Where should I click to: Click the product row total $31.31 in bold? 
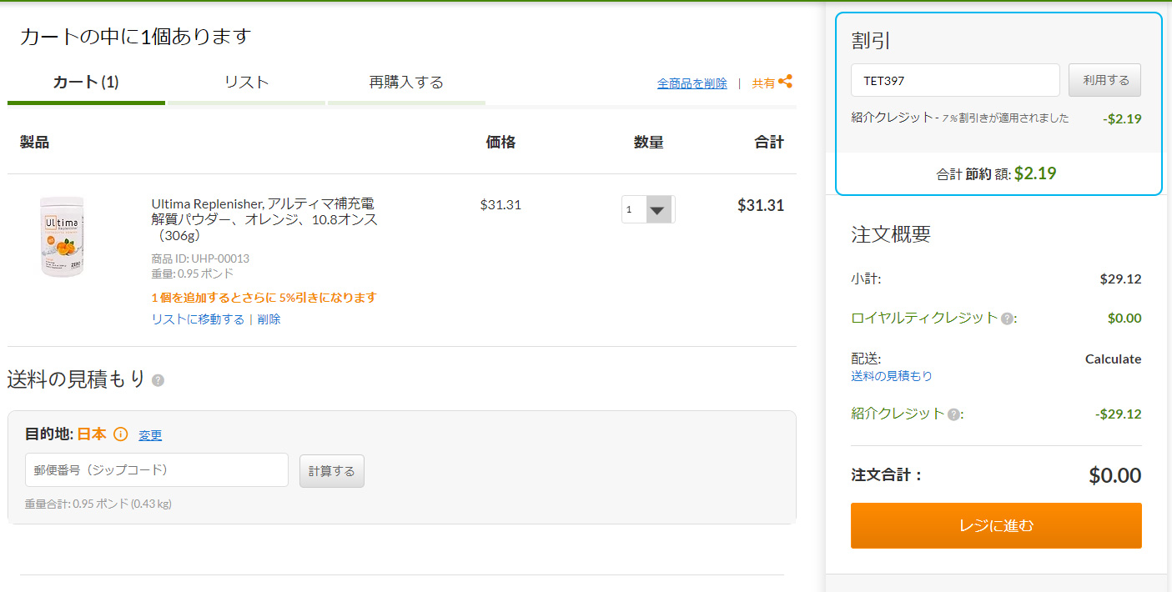pyautogui.click(x=761, y=205)
